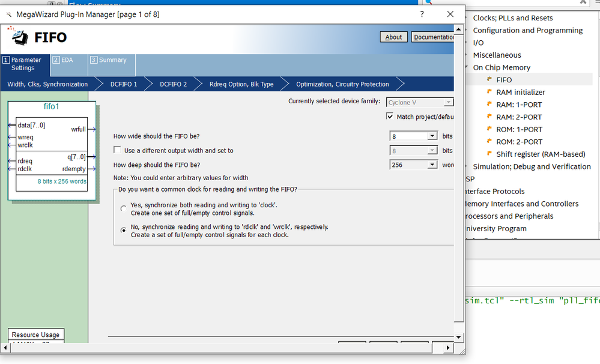
Task: Click the vertical scrollbar up arrow
Action: (x=458, y=29)
